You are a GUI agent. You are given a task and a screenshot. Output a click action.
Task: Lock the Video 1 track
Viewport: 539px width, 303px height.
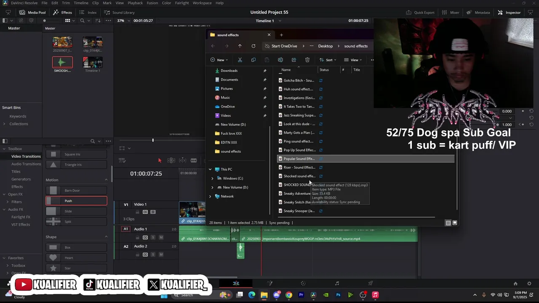pos(137,212)
